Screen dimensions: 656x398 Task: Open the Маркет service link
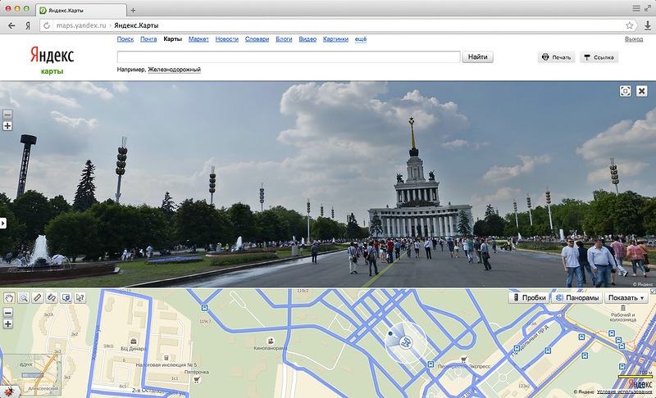[198, 38]
